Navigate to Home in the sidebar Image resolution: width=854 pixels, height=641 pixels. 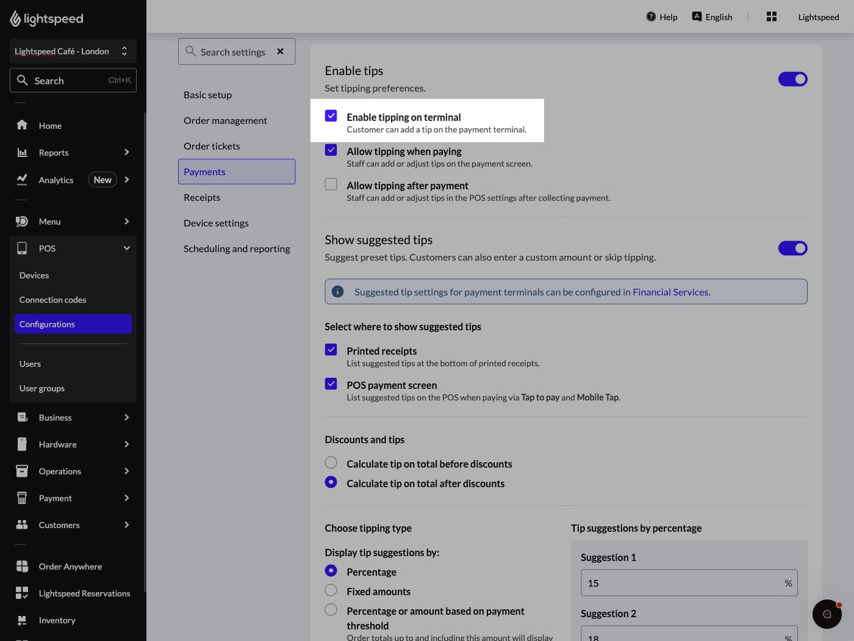(49, 125)
